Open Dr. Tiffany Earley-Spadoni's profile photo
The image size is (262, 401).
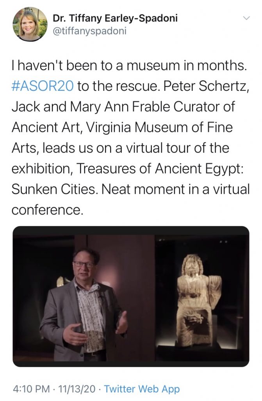30,24
